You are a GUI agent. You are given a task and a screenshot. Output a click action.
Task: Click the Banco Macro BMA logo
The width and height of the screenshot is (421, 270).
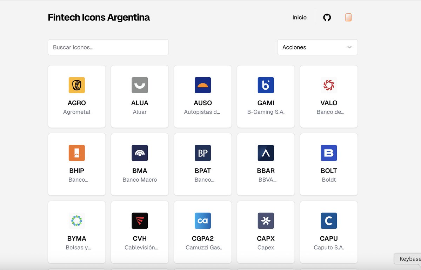pos(140,153)
